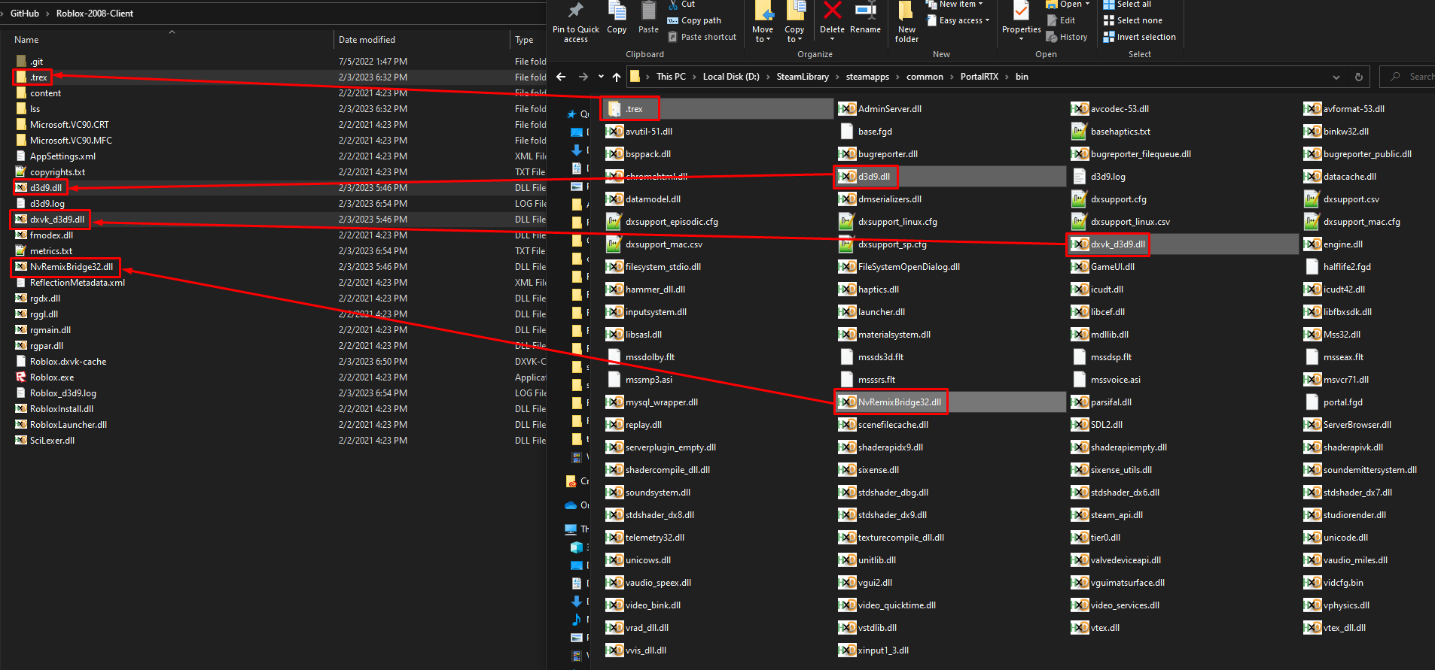Viewport: 1435px width, 670px height.
Task: Click common in the breadcrumb path
Action: [925, 77]
